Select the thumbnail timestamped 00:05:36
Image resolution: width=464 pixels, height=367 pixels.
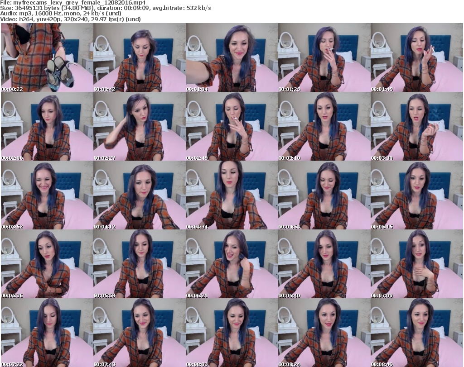pos(47,264)
